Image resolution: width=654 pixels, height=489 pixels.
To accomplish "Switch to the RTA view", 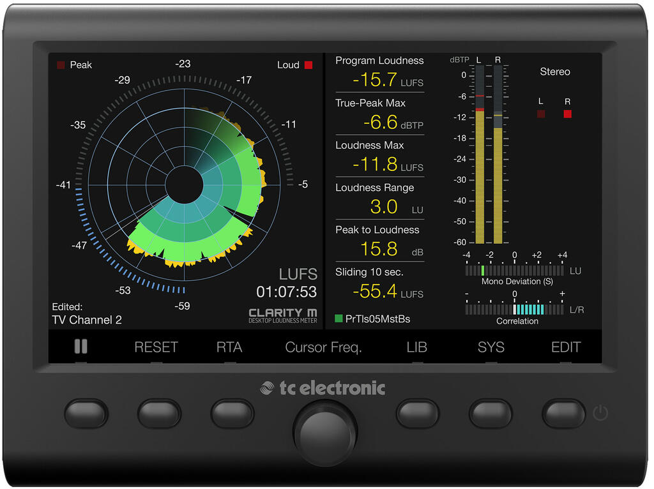I will pos(229,347).
